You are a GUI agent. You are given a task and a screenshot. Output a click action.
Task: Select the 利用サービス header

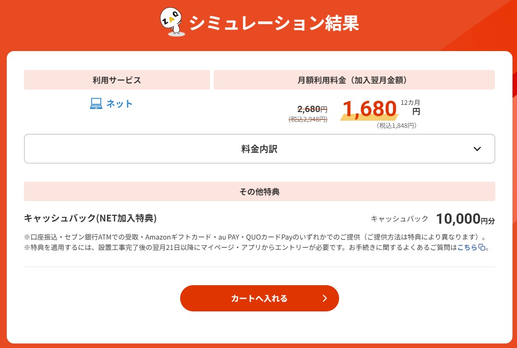tap(117, 80)
